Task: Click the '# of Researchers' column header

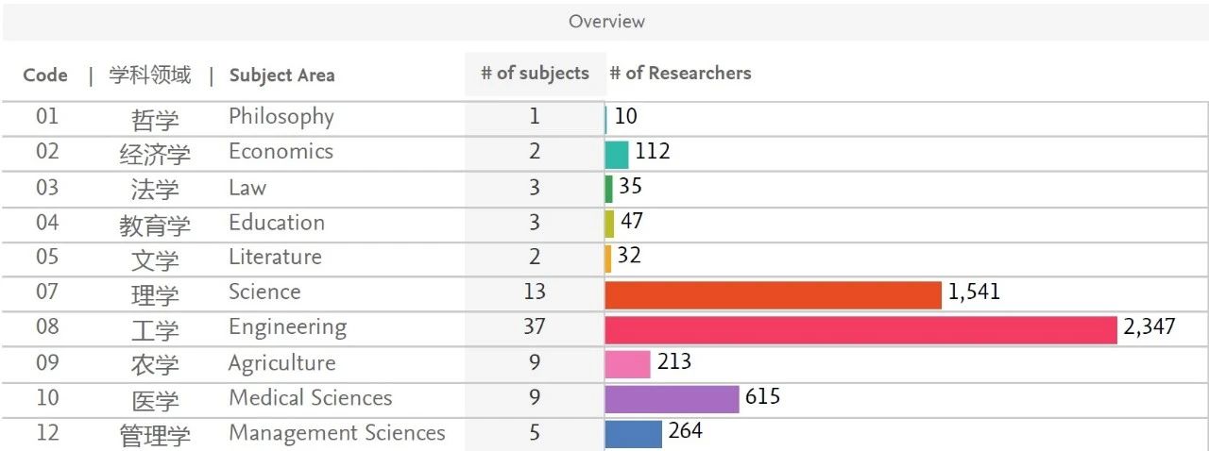Action: point(680,74)
